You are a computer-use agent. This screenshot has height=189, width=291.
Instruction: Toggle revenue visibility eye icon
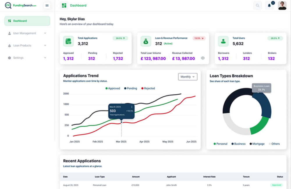coord(203,58)
